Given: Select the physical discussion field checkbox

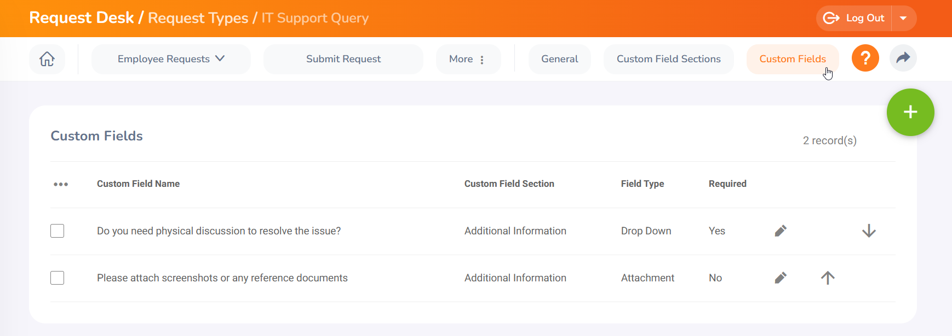Looking at the screenshot, I should [58, 231].
